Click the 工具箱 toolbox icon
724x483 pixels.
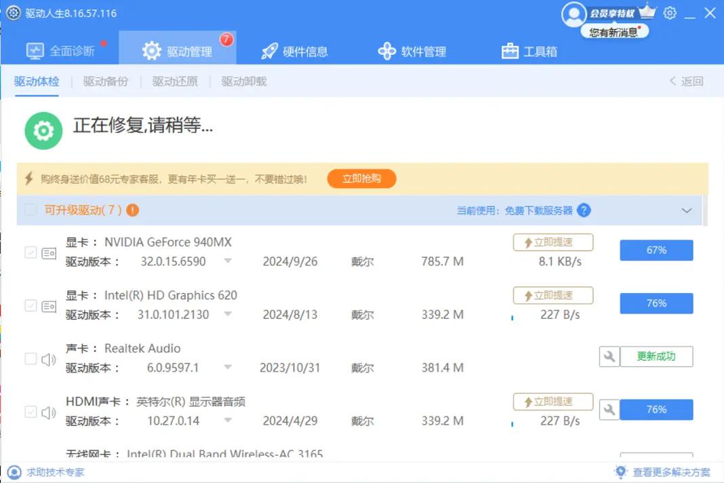[509, 50]
